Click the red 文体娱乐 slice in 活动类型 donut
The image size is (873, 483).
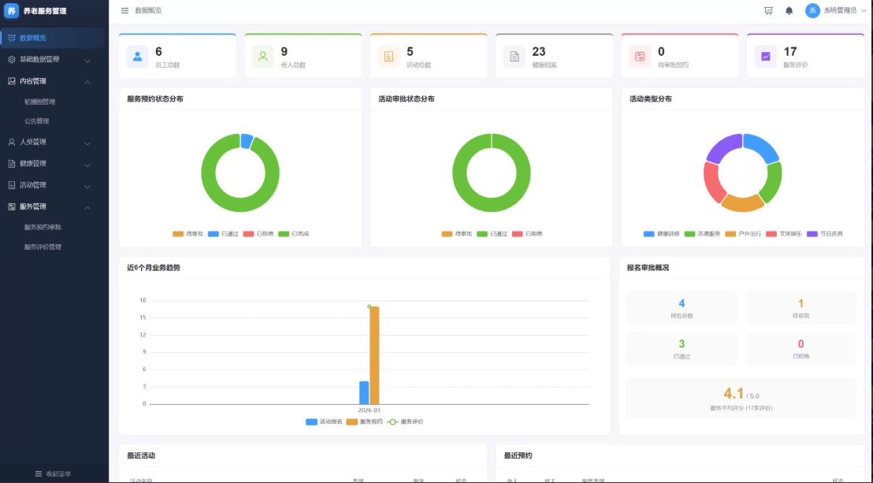pyautogui.click(x=712, y=181)
